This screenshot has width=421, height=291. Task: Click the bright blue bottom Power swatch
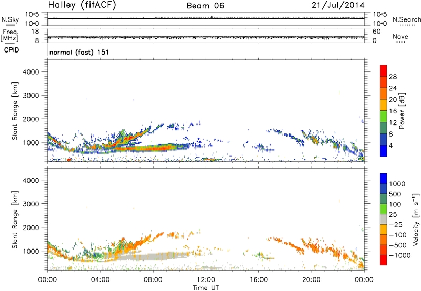pyautogui.click(x=384, y=151)
